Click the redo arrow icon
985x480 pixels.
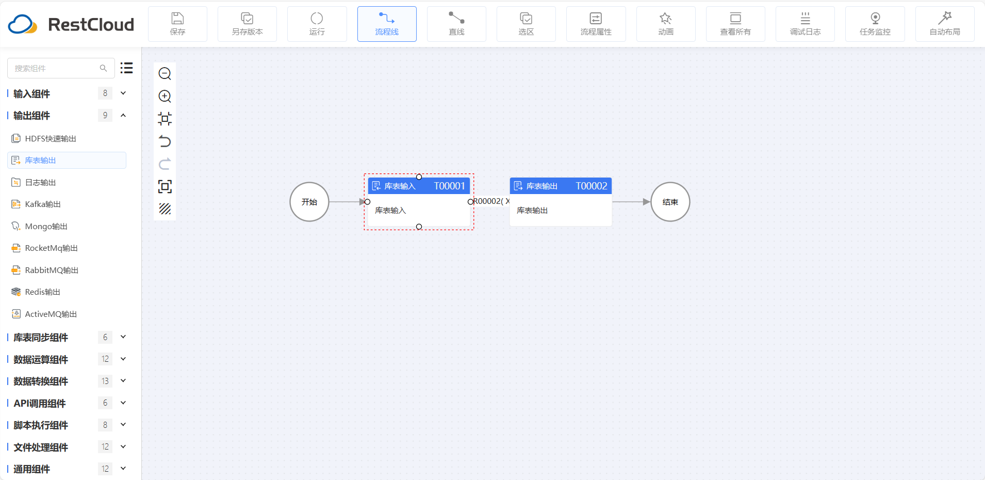click(x=165, y=164)
